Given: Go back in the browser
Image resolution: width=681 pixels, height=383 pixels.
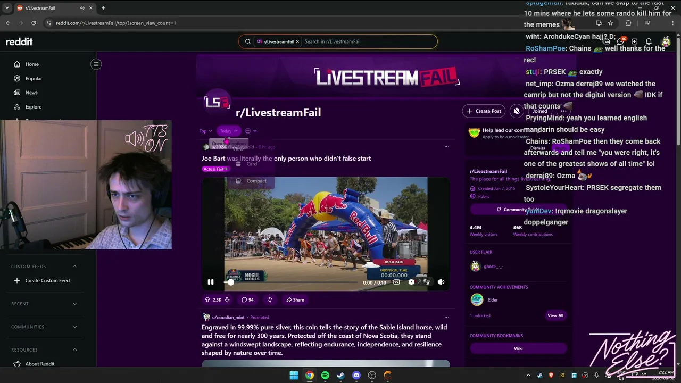Looking at the screenshot, I should 8,23.
